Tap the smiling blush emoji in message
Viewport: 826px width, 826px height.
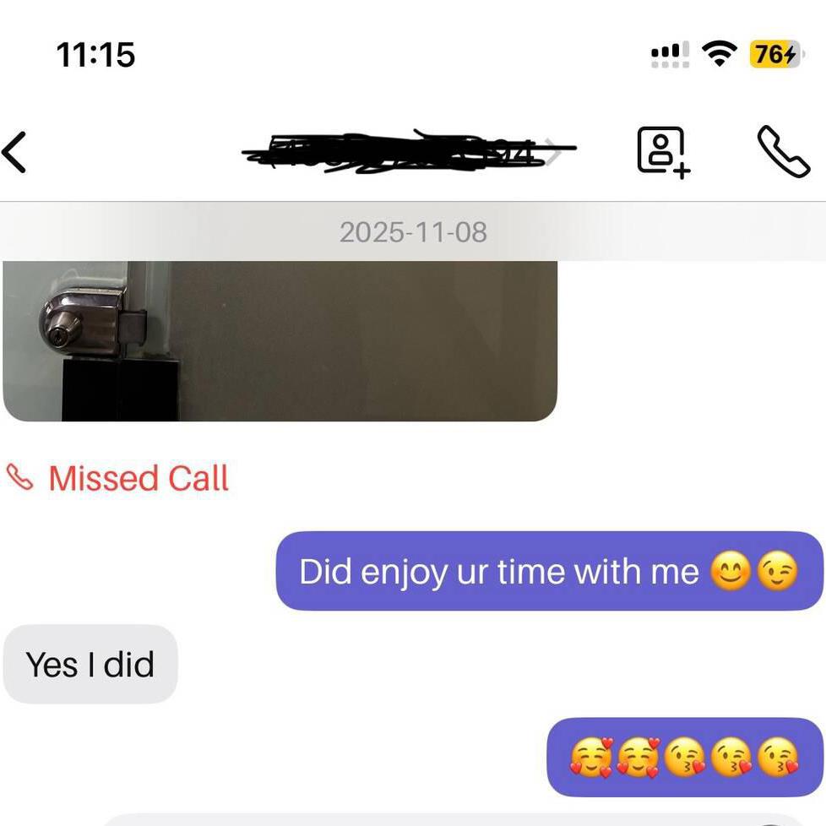(x=731, y=572)
